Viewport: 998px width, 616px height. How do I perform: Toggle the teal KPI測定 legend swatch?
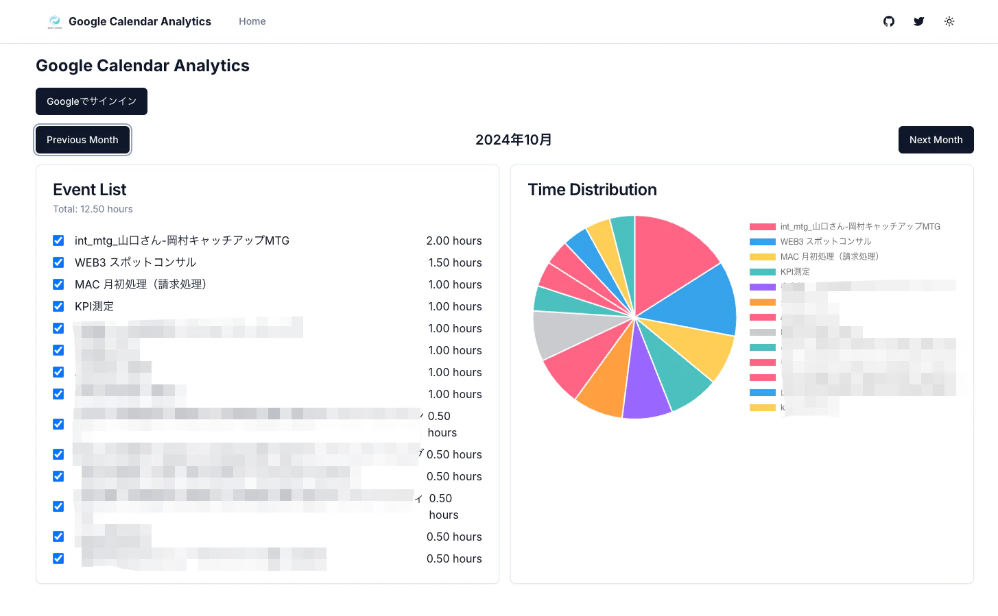763,272
